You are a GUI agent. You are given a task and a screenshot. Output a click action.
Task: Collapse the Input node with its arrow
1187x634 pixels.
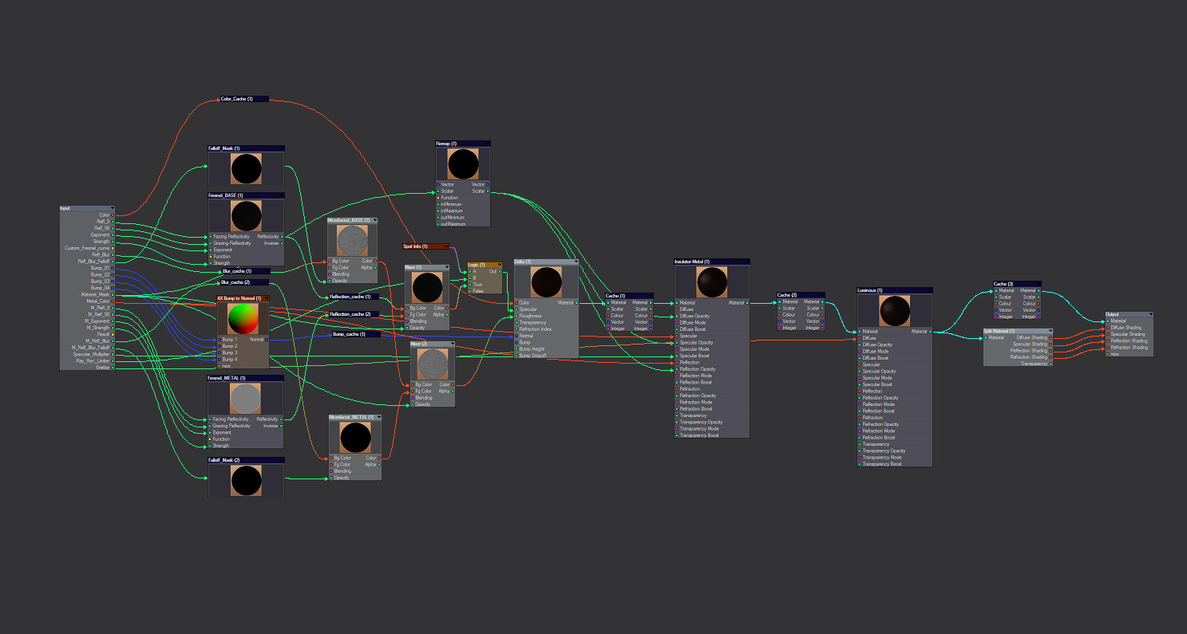coord(112,209)
